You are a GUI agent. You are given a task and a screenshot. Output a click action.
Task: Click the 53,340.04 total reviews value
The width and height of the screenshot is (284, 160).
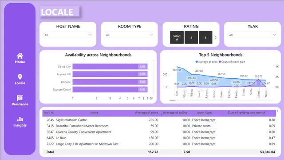click(267, 152)
